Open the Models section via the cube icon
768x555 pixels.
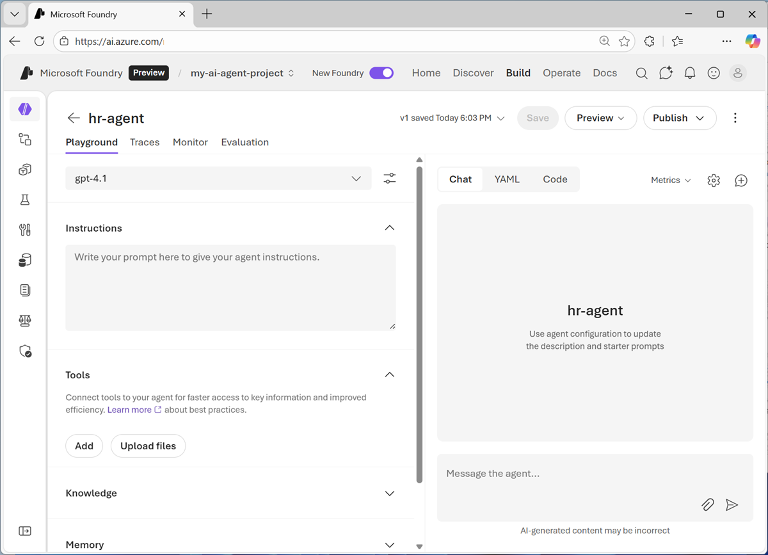[x=25, y=170]
